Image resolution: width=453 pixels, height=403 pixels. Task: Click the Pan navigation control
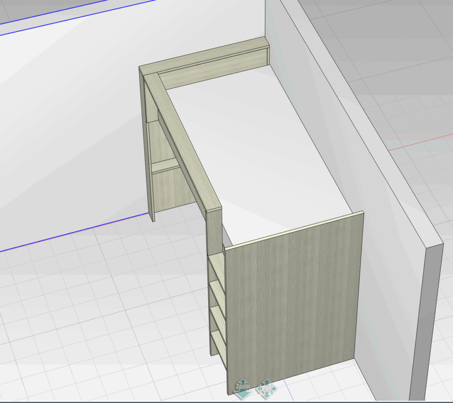(x=267, y=388)
